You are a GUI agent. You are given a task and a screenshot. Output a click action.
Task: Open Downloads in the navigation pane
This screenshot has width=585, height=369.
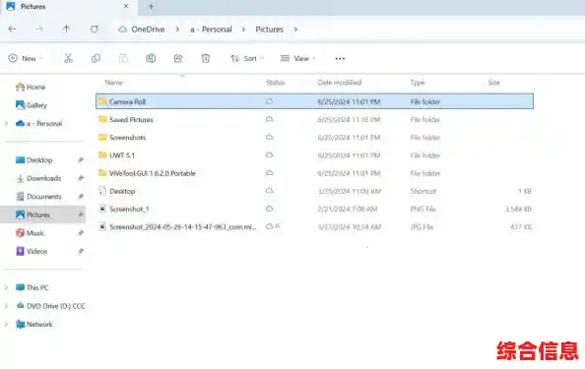click(38, 178)
